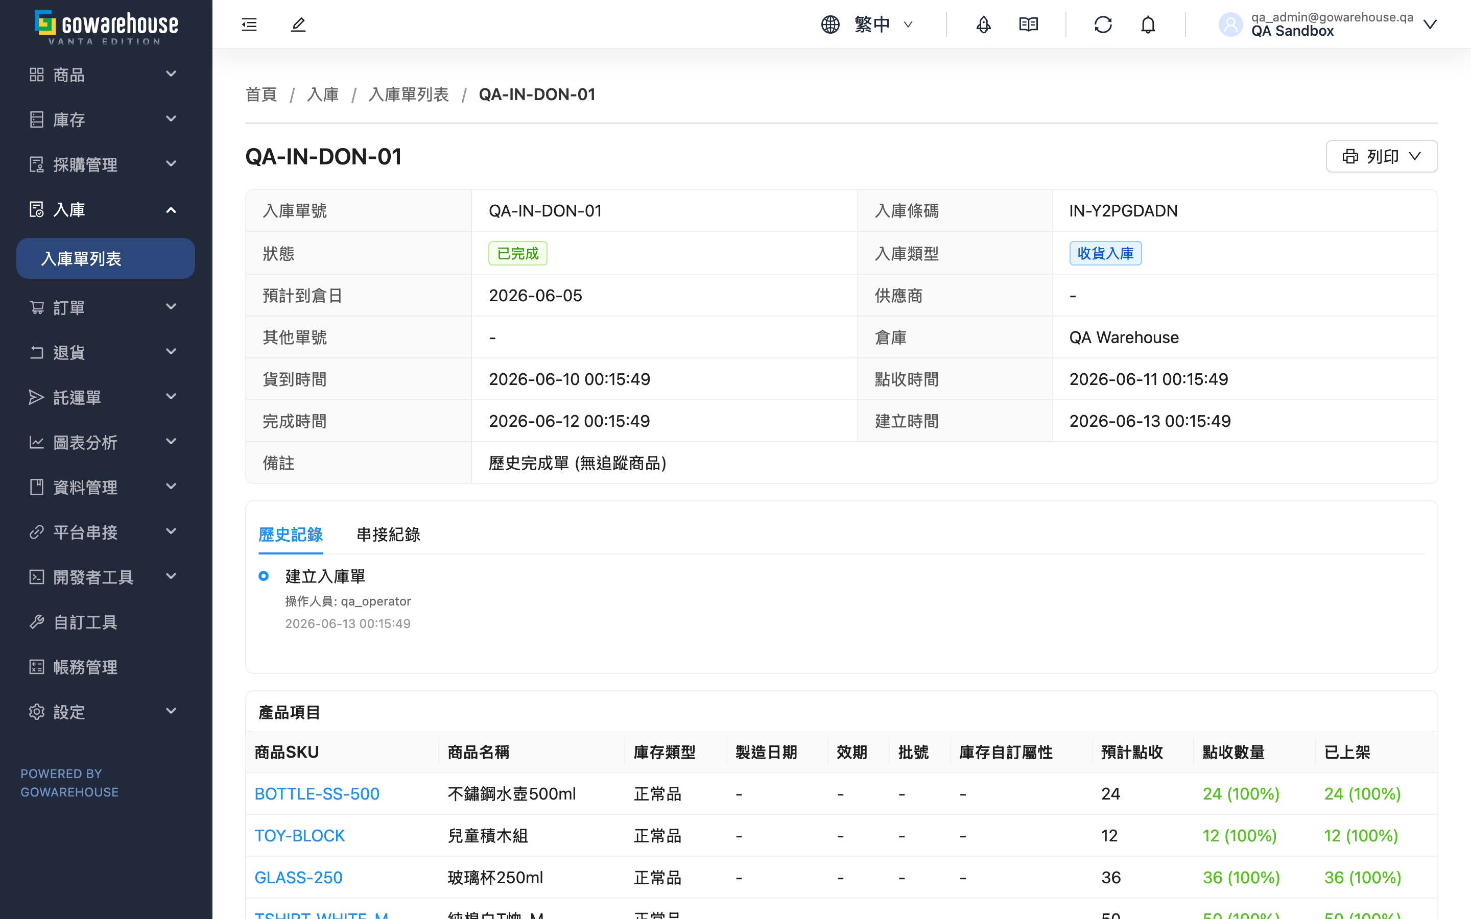Image resolution: width=1471 pixels, height=919 pixels.
Task: Expand the 開發者工具 menu chevron
Action: [172, 576]
